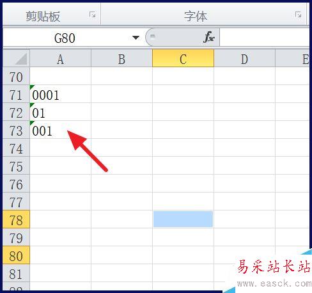
Task: Select row 72 header
Action: point(16,112)
